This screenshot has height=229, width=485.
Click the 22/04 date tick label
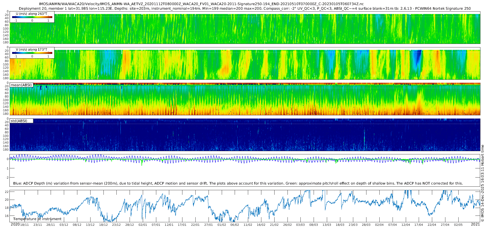[432, 225]
